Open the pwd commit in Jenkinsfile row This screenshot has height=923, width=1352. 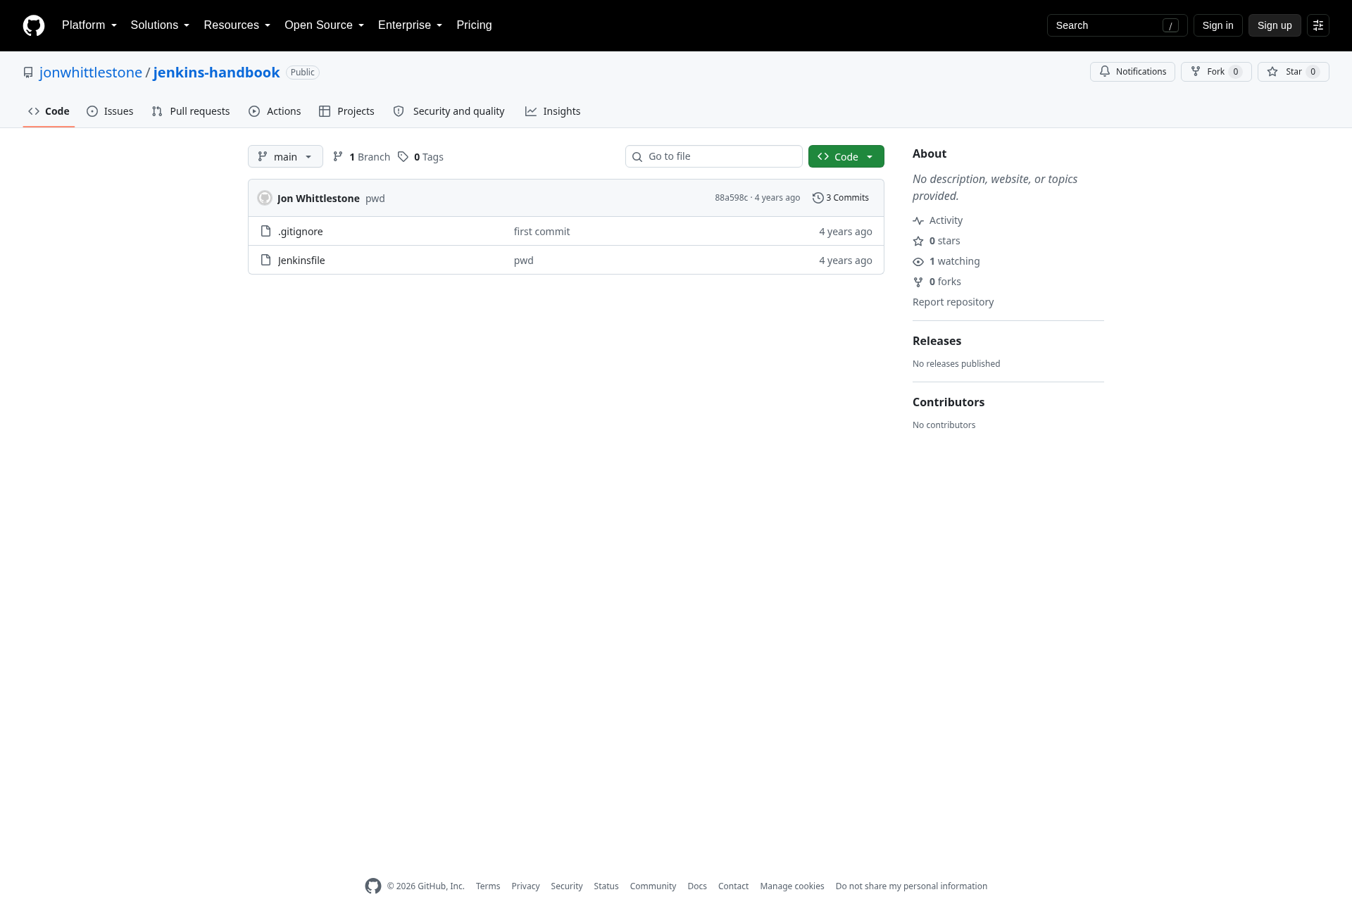click(524, 260)
